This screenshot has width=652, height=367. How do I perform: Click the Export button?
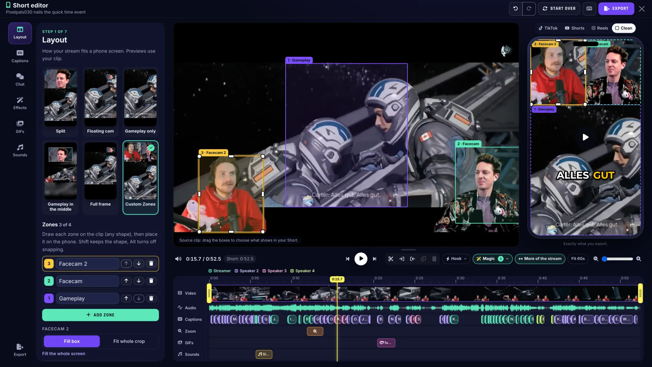coord(616,9)
